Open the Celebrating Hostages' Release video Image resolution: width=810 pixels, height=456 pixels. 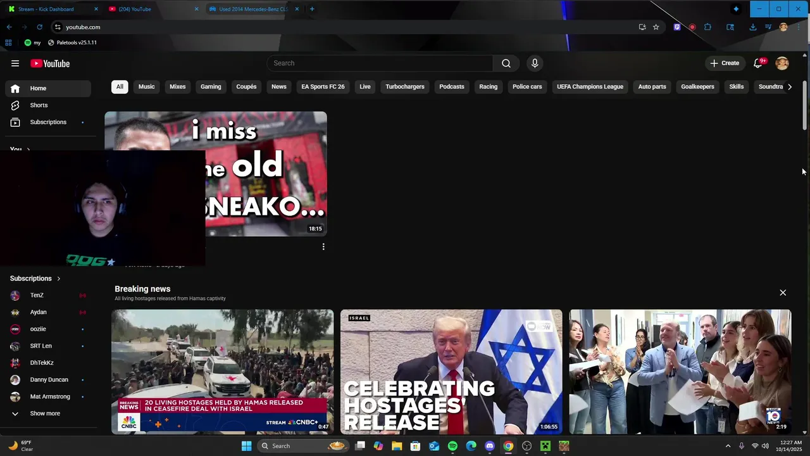[451, 372]
